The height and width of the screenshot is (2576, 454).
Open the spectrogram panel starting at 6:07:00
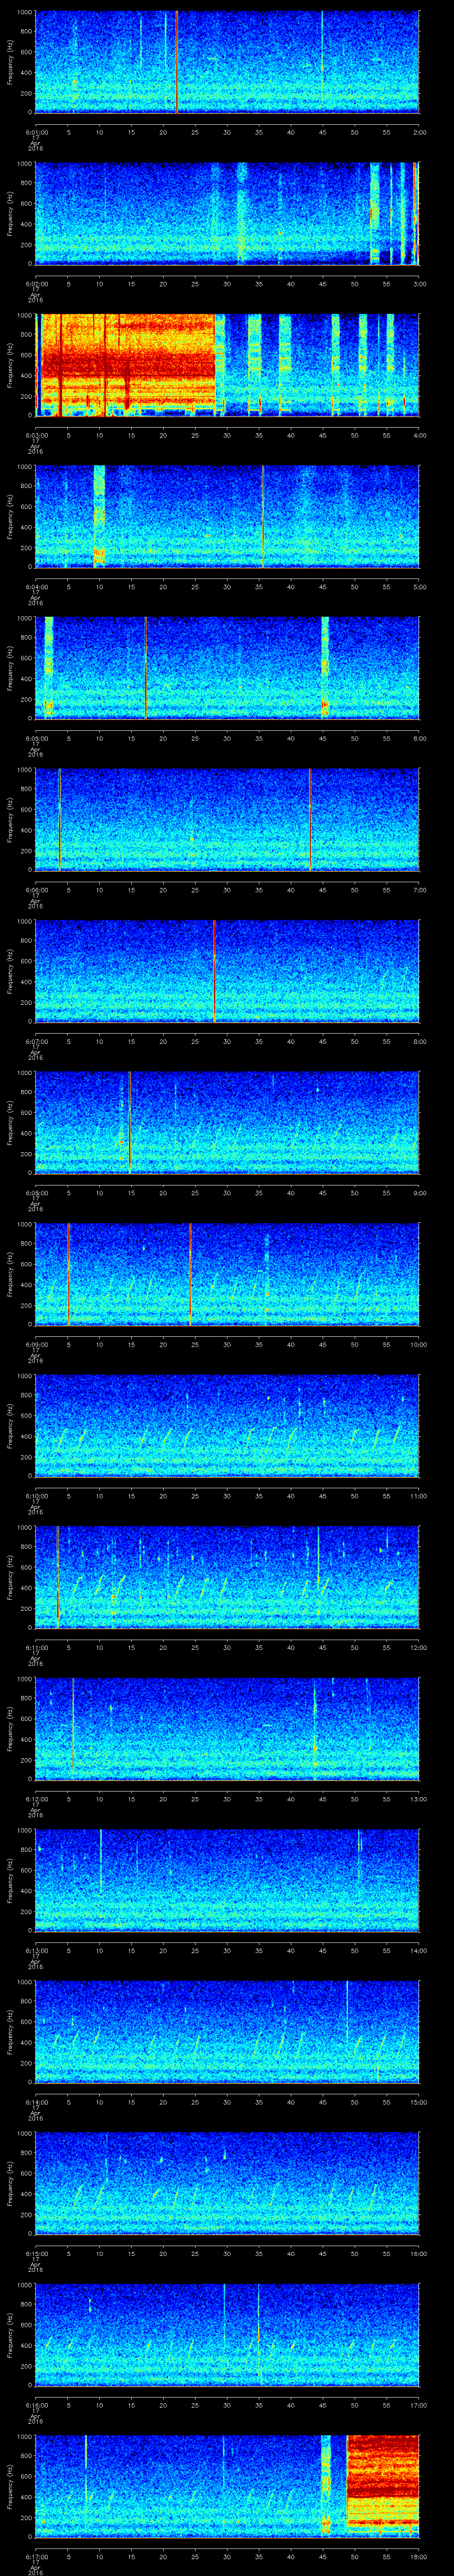(x=227, y=971)
